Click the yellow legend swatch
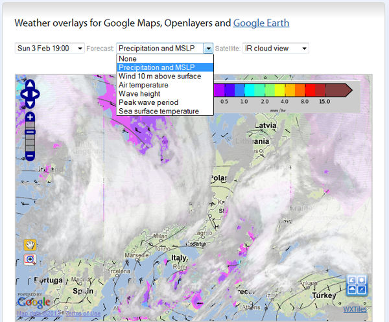Viewport: 389px width, 322px height. point(280,90)
